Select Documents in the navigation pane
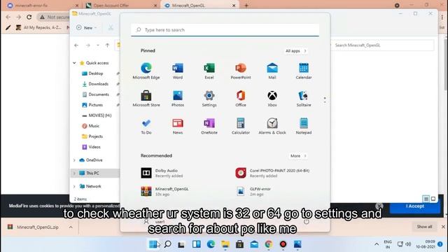Image resolution: width=448 pixels, height=252 pixels. tap(99, 94)
